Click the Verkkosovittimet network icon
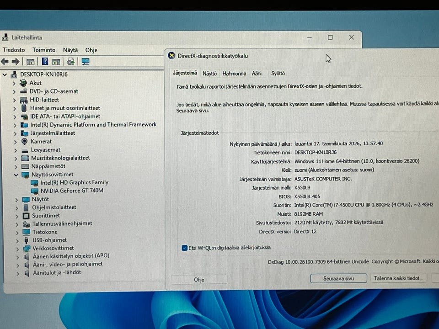This screenshot has height=329, width=439. 27,249
